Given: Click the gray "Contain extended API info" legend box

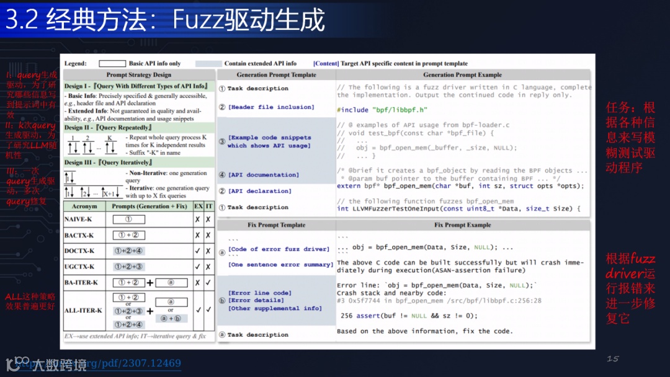Looking at the screenshot, I should point(208,63).
